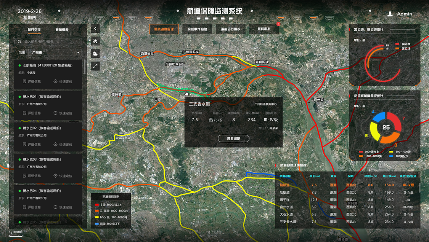Toggle the 客运线 legend entry in the chart
429x242 pixels.
click(398, 49)
